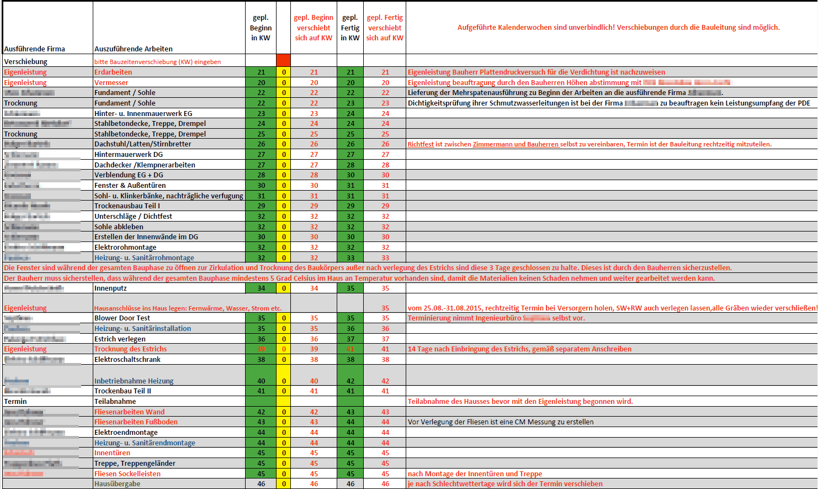This screenshot has height=489, width=818.
Task: Select the 'Heizung- u. Sanitärendmontage' link
Action: click(145, 443)
